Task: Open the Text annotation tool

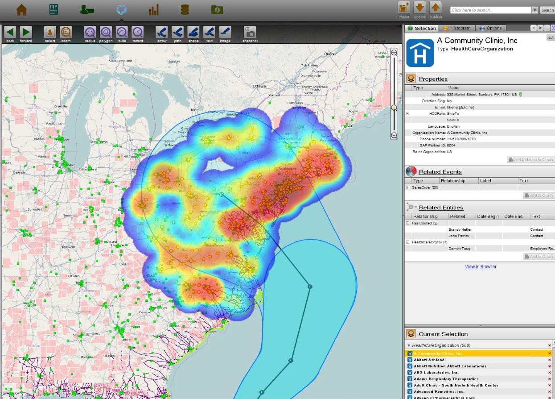Action: click(209, 33)
